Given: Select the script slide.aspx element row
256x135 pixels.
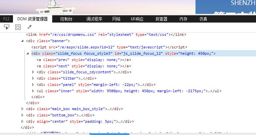Looking at the screenshot, I should (x=100, y=47).
